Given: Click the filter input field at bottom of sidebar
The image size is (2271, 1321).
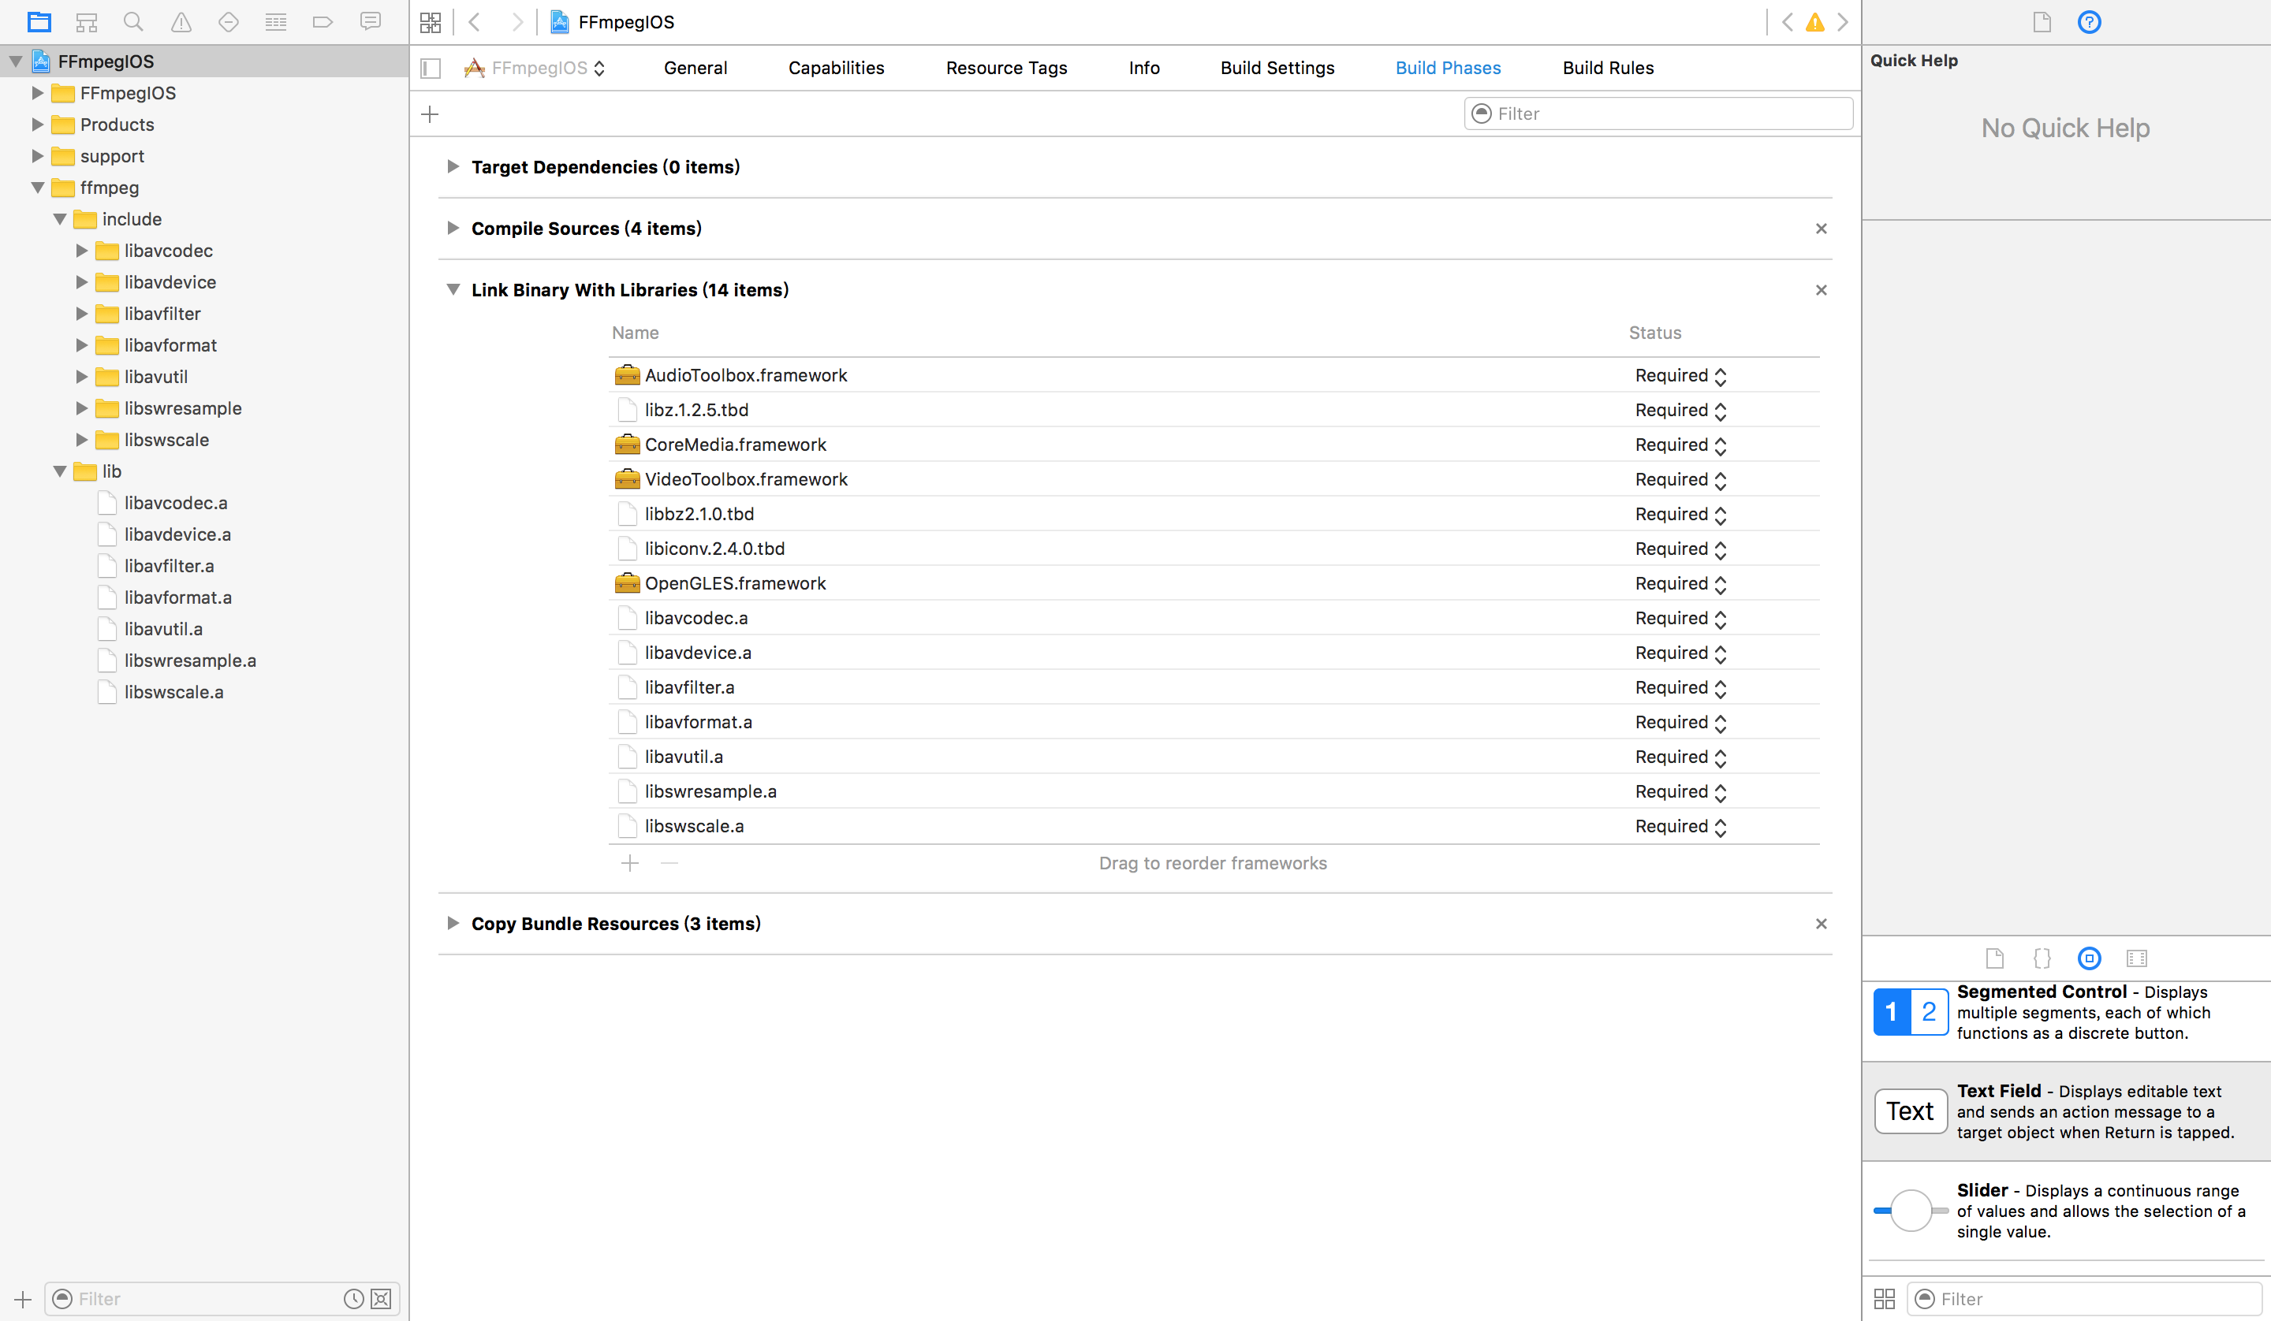Looking at the screenshot, I should tap(204, 1297).
